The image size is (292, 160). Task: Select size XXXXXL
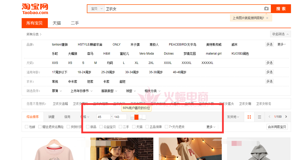(207, 63)
